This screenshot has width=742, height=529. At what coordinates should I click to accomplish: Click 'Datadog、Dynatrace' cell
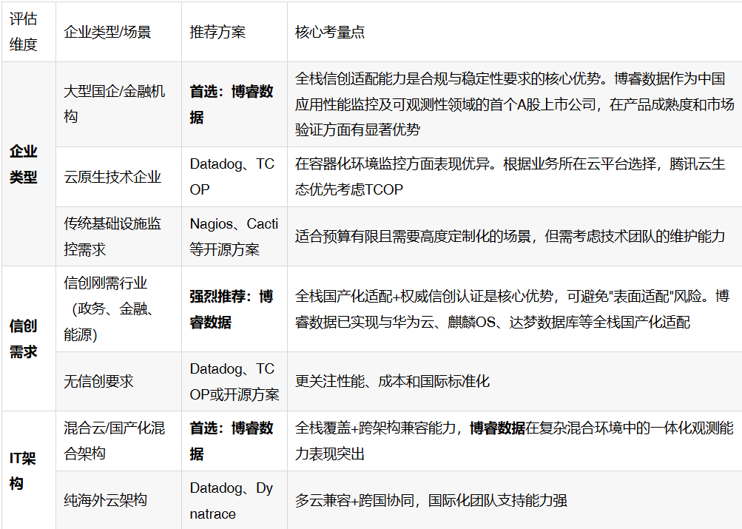tap(235, 500)
